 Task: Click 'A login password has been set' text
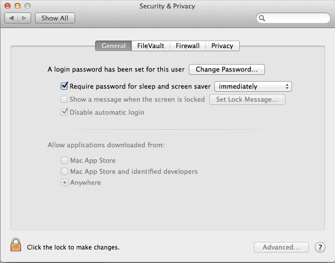pyautogui.click(x=116, y=70)
